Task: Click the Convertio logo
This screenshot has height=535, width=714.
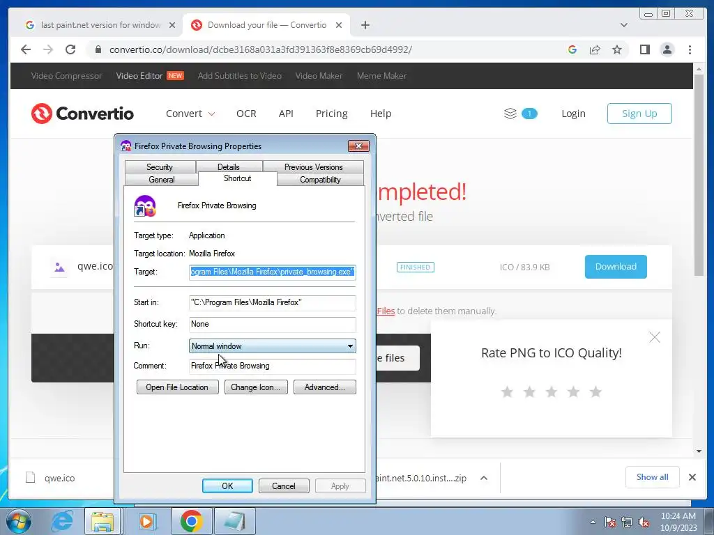Action: [82, 114]
